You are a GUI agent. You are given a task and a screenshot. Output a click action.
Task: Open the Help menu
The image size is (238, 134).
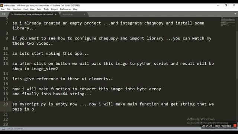(x=75, y=9)
